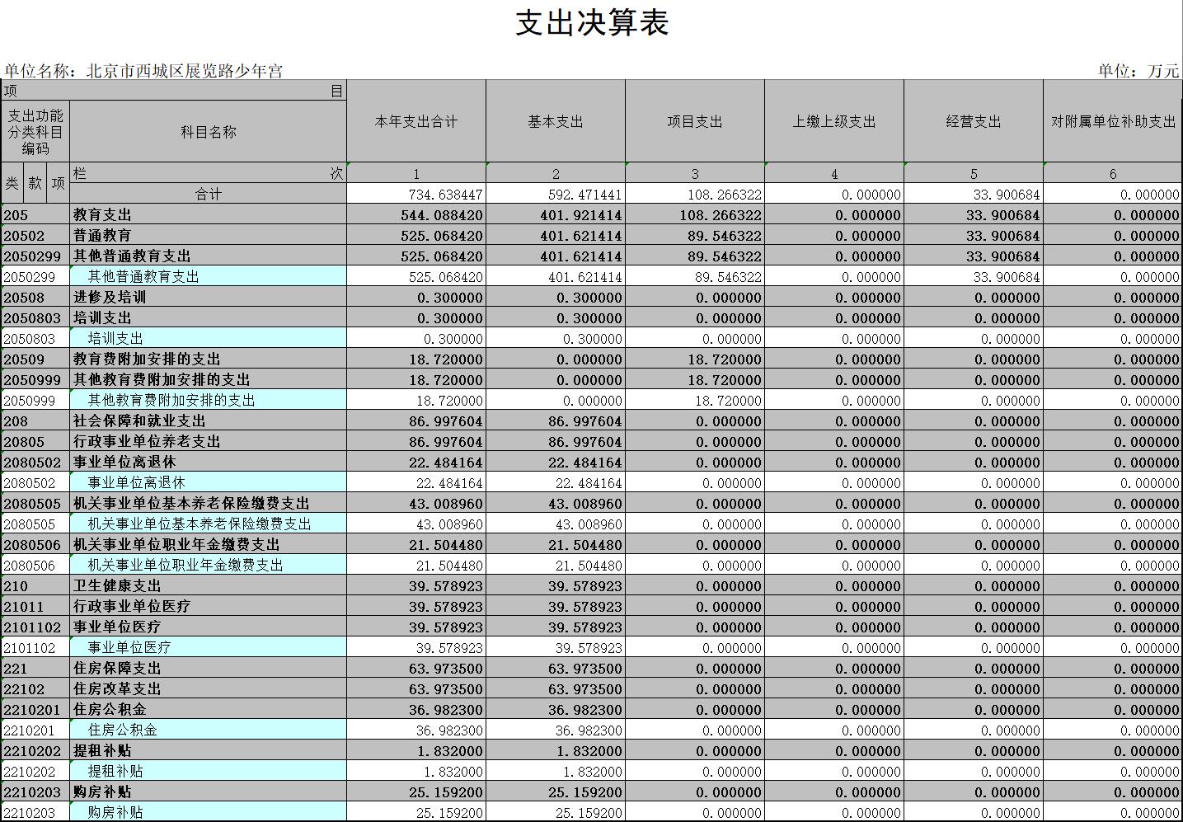Click the 科目名称 header cell
Viewport: 1183px width, 822px height.
[209, 132]
